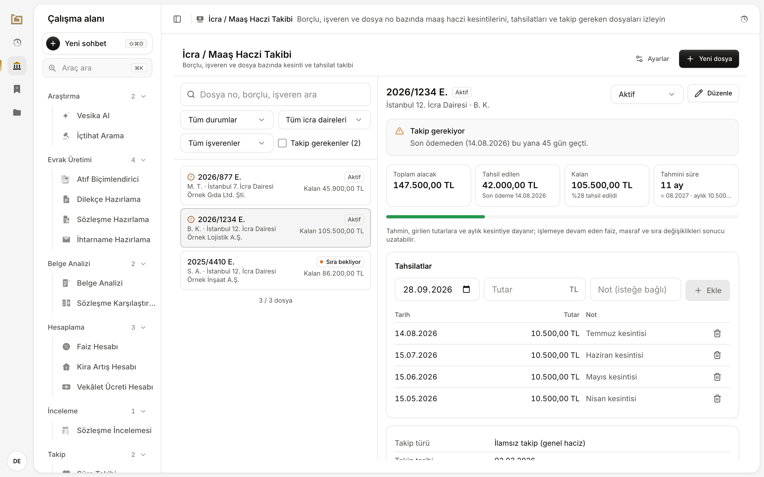Viewport: 764px width, 477px height.
Task: Click the Ekle button to add payment
Action: pyautogui.click(x=707, y=290)
